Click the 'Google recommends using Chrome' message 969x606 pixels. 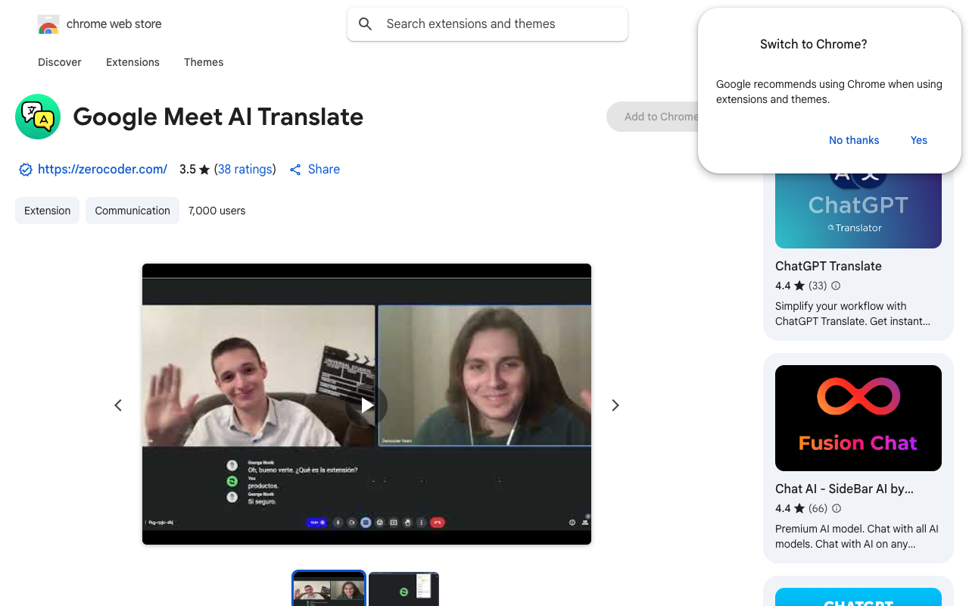pyautogui.click(x=829, y=92)
